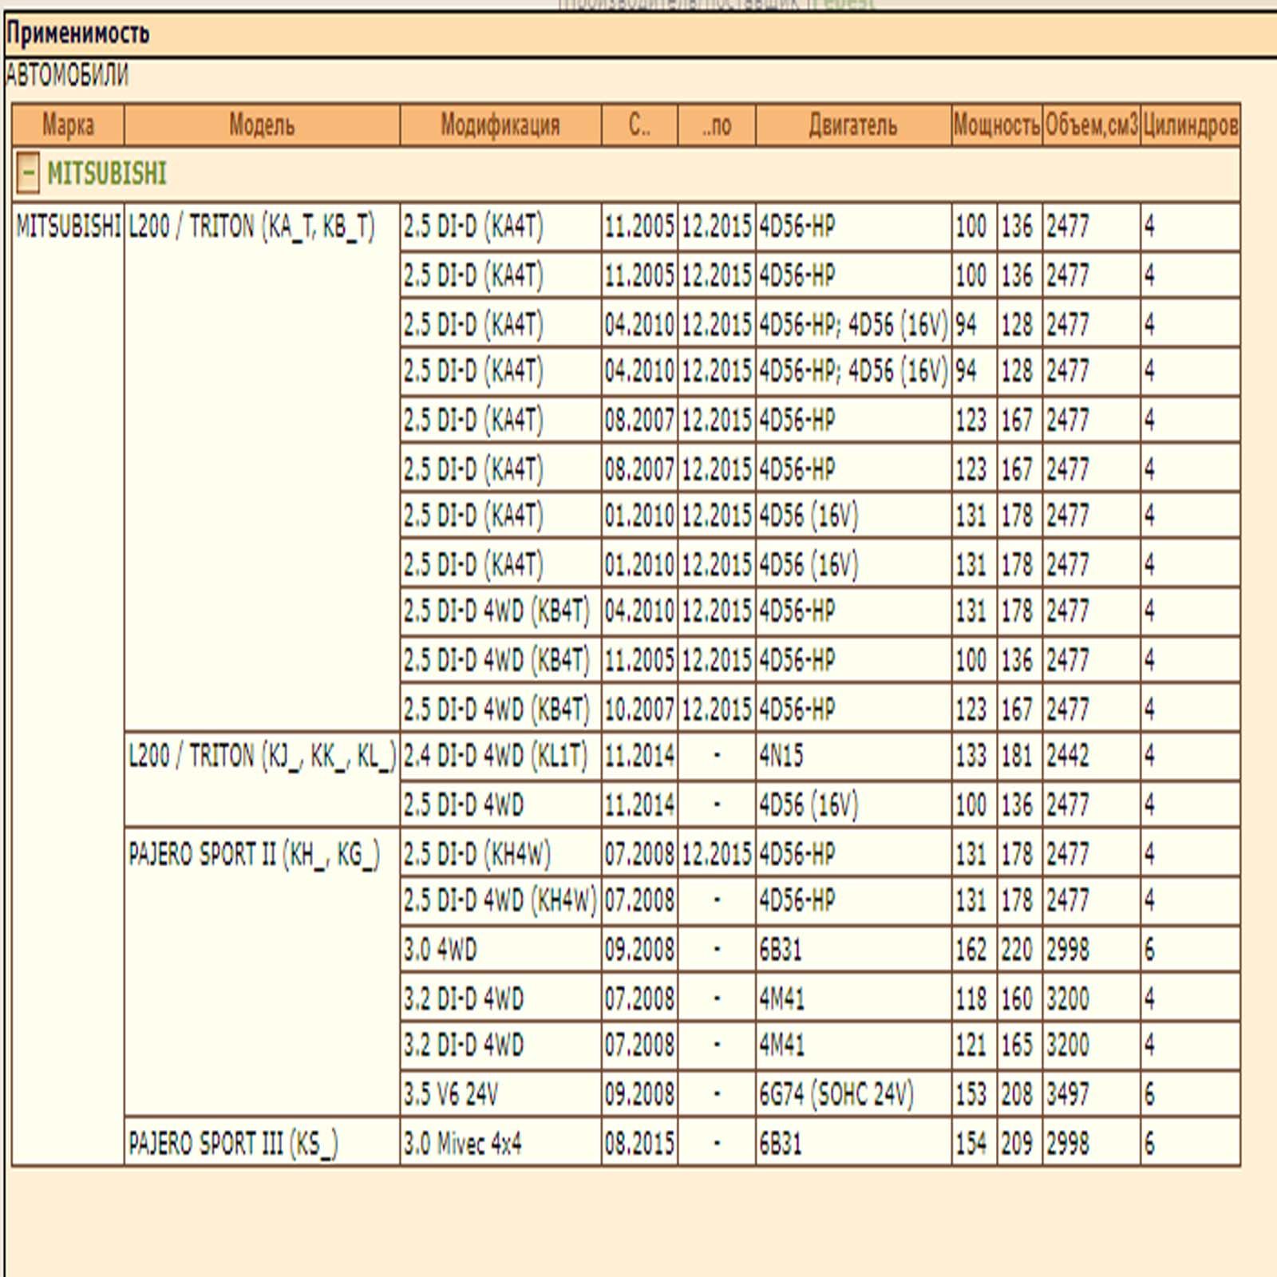Click the Марка column header
Viewport: 1277px width, 1277px height.
pyautogui.click(x=68, y=125)
